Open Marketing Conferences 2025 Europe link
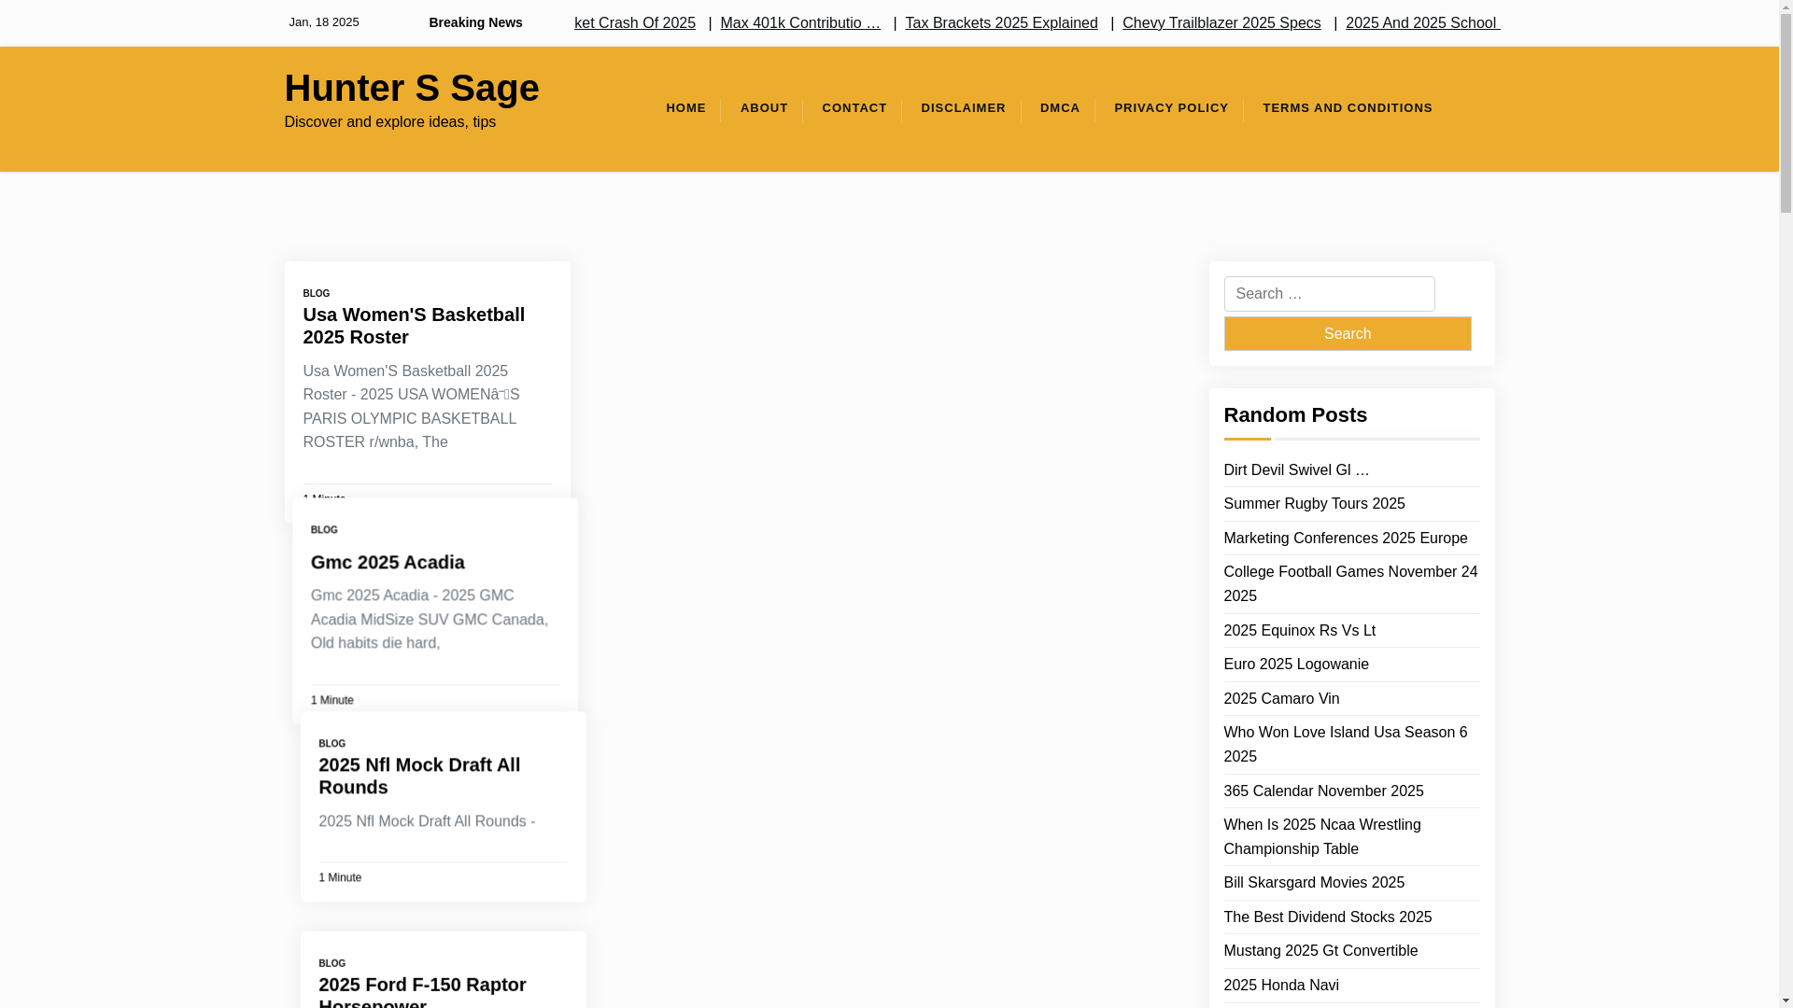 (x=1345, y=539)
